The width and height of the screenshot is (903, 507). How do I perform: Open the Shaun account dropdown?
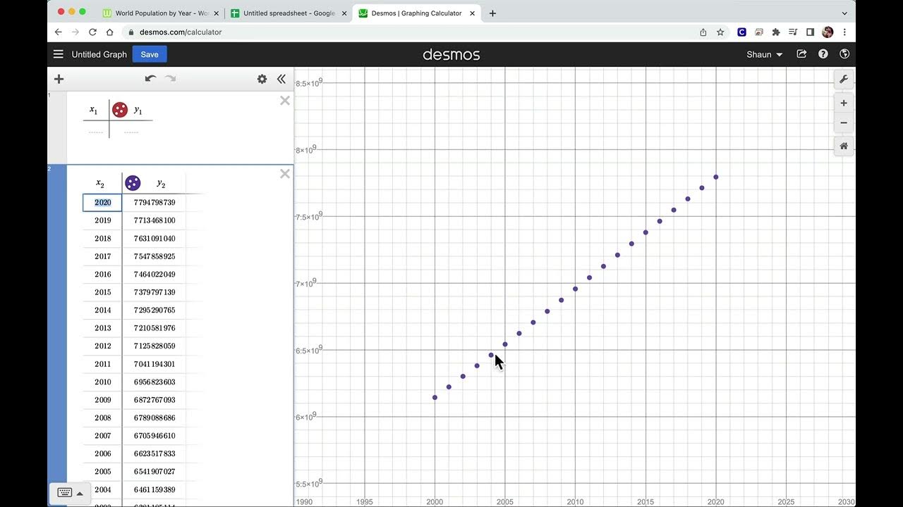tap(765, 54)
